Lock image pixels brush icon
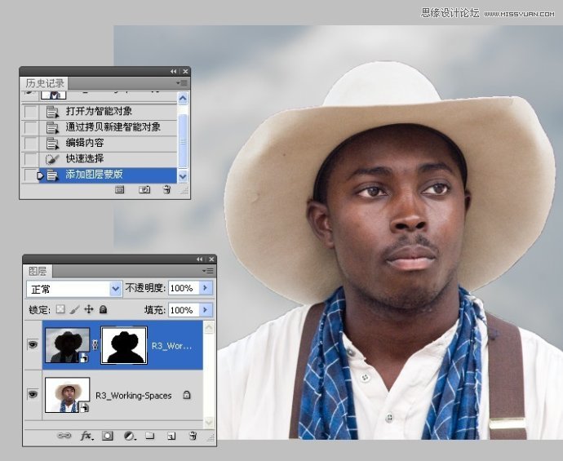Image resolution: width=563 pixels, height=461 pixels. (x=74, y=309)
